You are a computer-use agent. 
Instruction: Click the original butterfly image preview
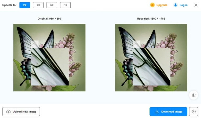pos(49,58)
